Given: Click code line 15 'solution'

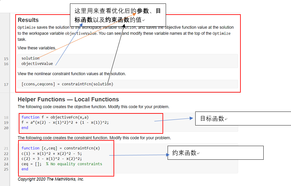Looking at the screenshot, I should (x=31, y=58).
